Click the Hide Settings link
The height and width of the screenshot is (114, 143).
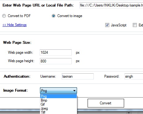pyautogui.click(x=15, y=25)
